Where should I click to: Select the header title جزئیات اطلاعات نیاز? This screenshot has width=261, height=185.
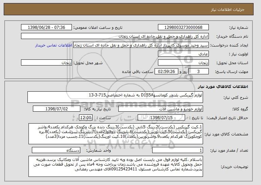pyautogui.click(x=227, y=10)
